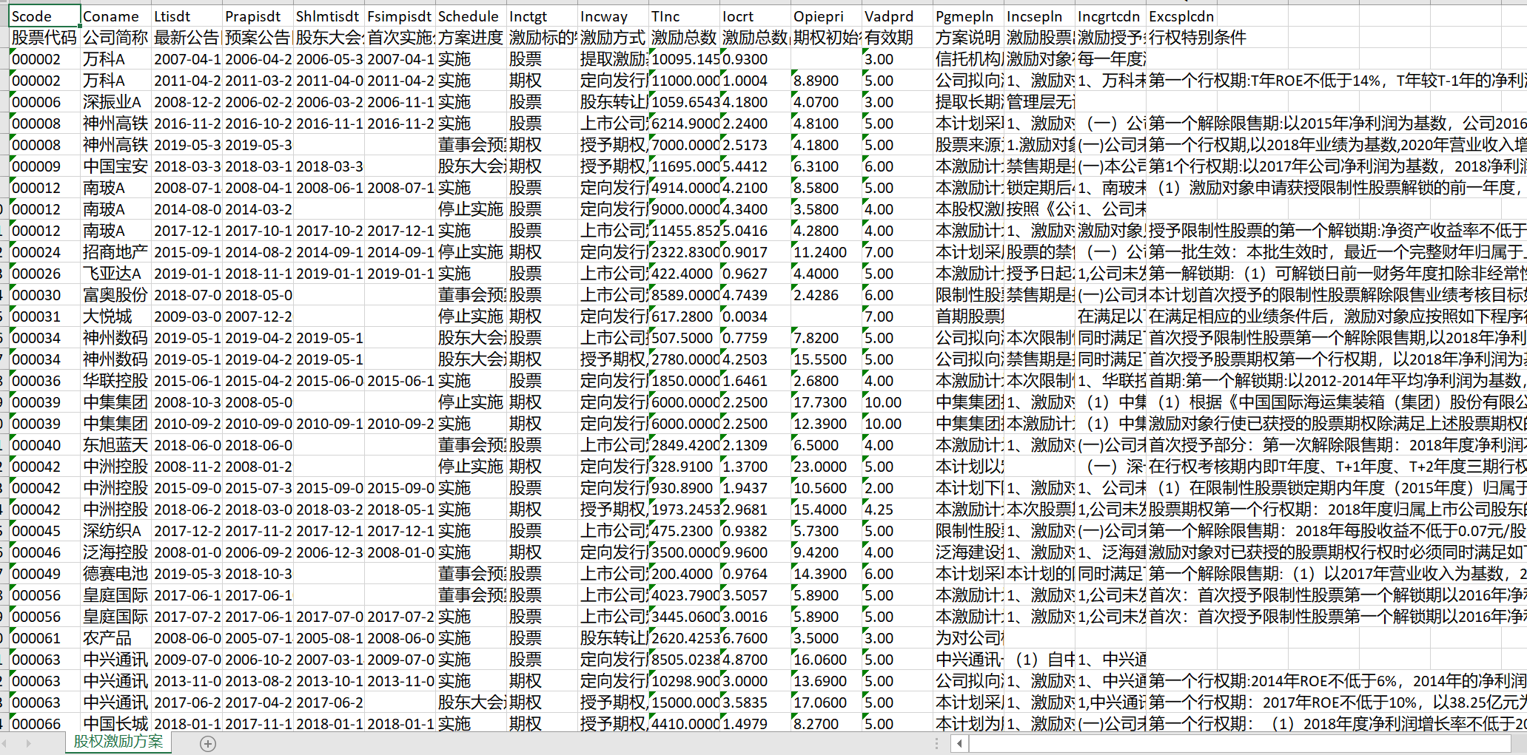Screen dimensions: 1527x755
Task: Click stock code cell 000006
Action: tap(44, 102)
